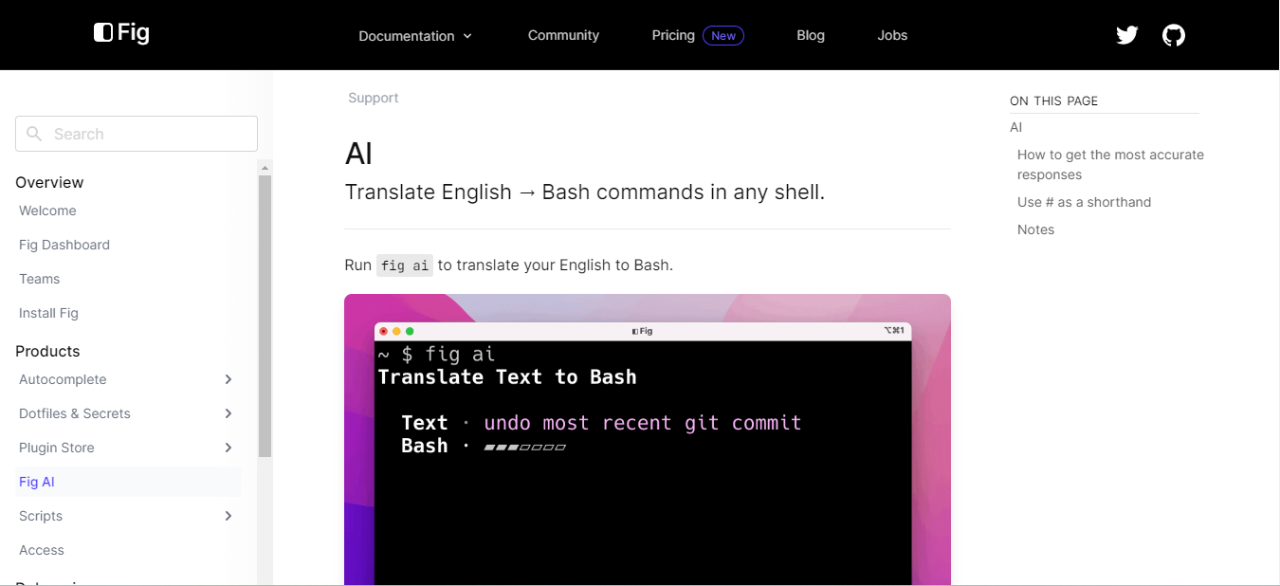The image size is (1280, 586).
Task: Click the AI page title heading
Action: 358,154
